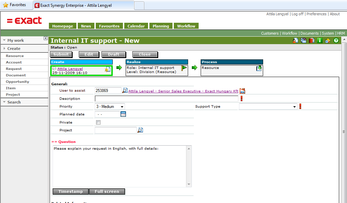The height and width of the screenshot is (203, 347).
Task: Click the download arrow icon in Process step
Action: tap(259, 68)
